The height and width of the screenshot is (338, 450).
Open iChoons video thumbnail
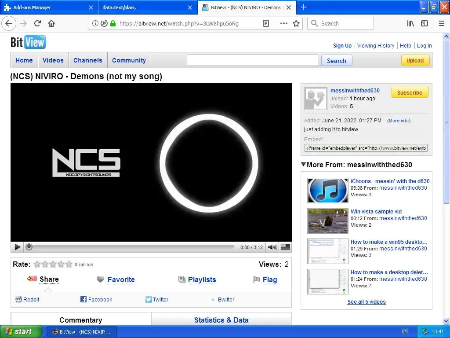(328, 191)
